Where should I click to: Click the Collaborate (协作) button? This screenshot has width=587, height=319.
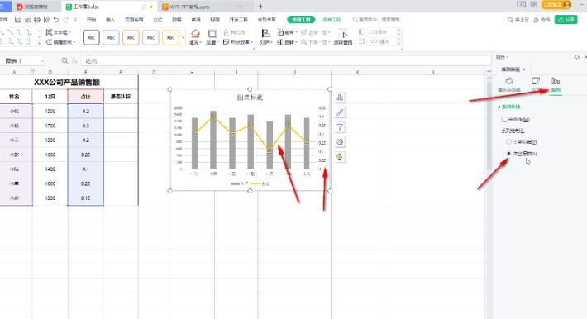point(542,20)
